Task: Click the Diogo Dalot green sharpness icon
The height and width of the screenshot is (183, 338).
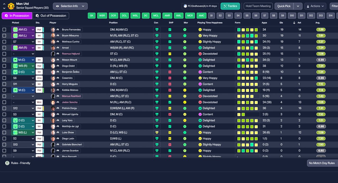Action: [x=170, y=66]
